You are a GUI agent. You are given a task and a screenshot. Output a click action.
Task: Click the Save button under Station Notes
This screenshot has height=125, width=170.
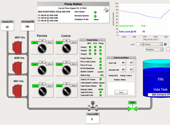pyautogui.click(x=121, y=92)
